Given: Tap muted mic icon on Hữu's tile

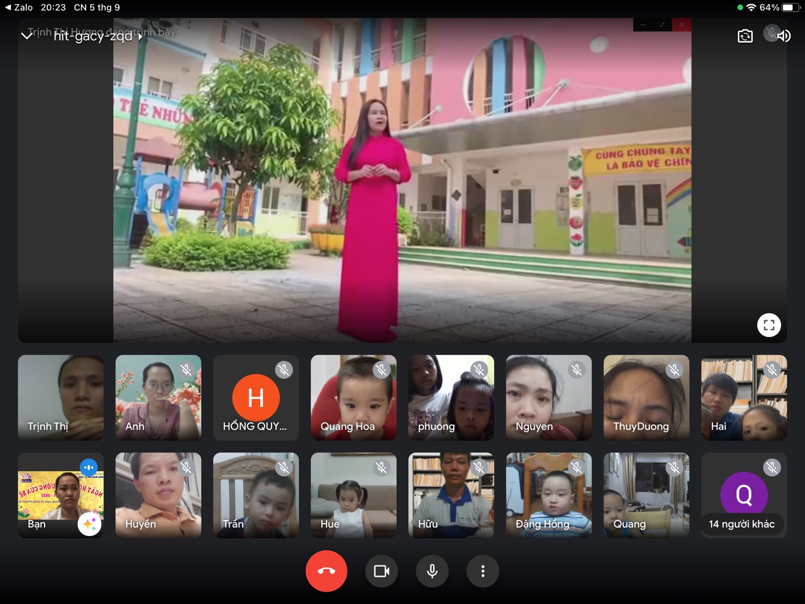Looking at the screenshot, I should (479, 467).
